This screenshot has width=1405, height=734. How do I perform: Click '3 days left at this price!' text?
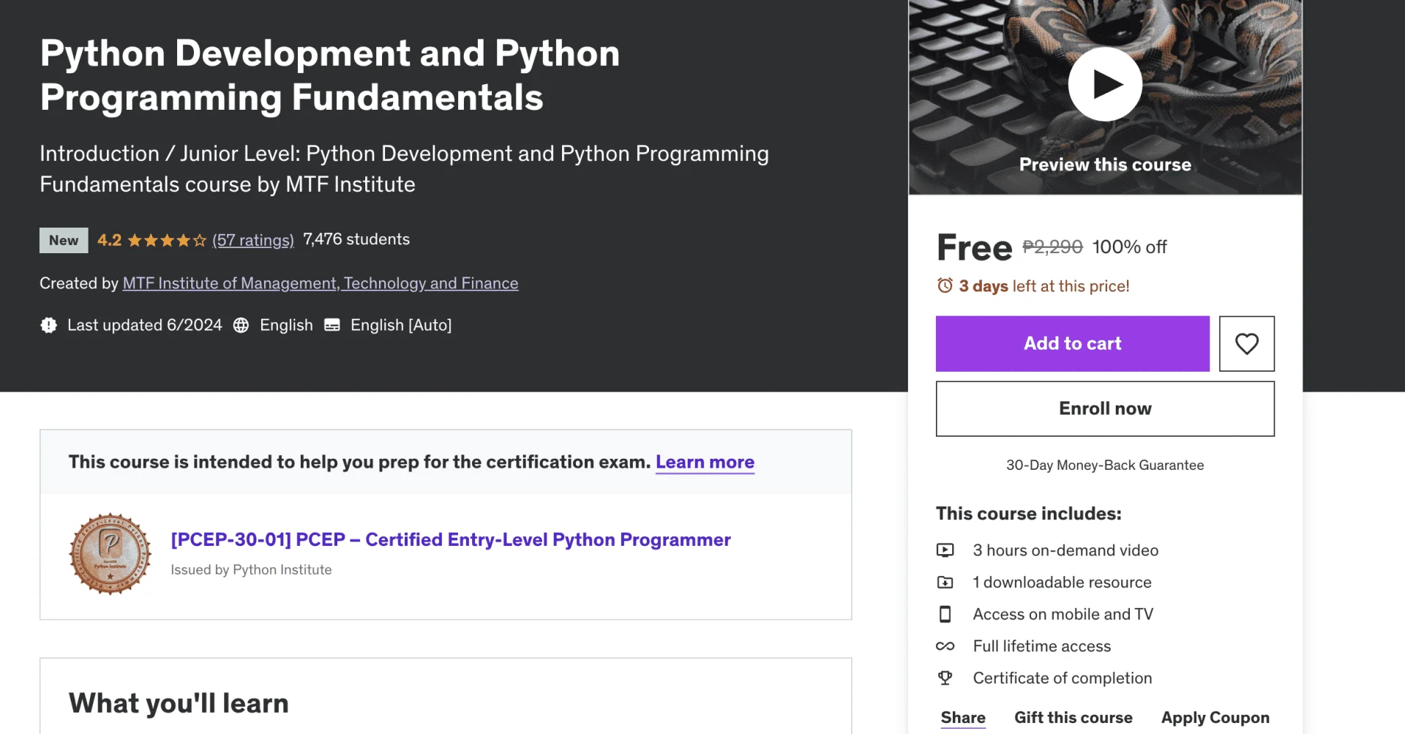pos(1044,286)
